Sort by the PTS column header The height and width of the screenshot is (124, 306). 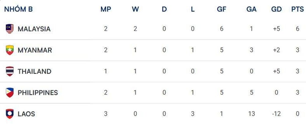tap(298, 9)
